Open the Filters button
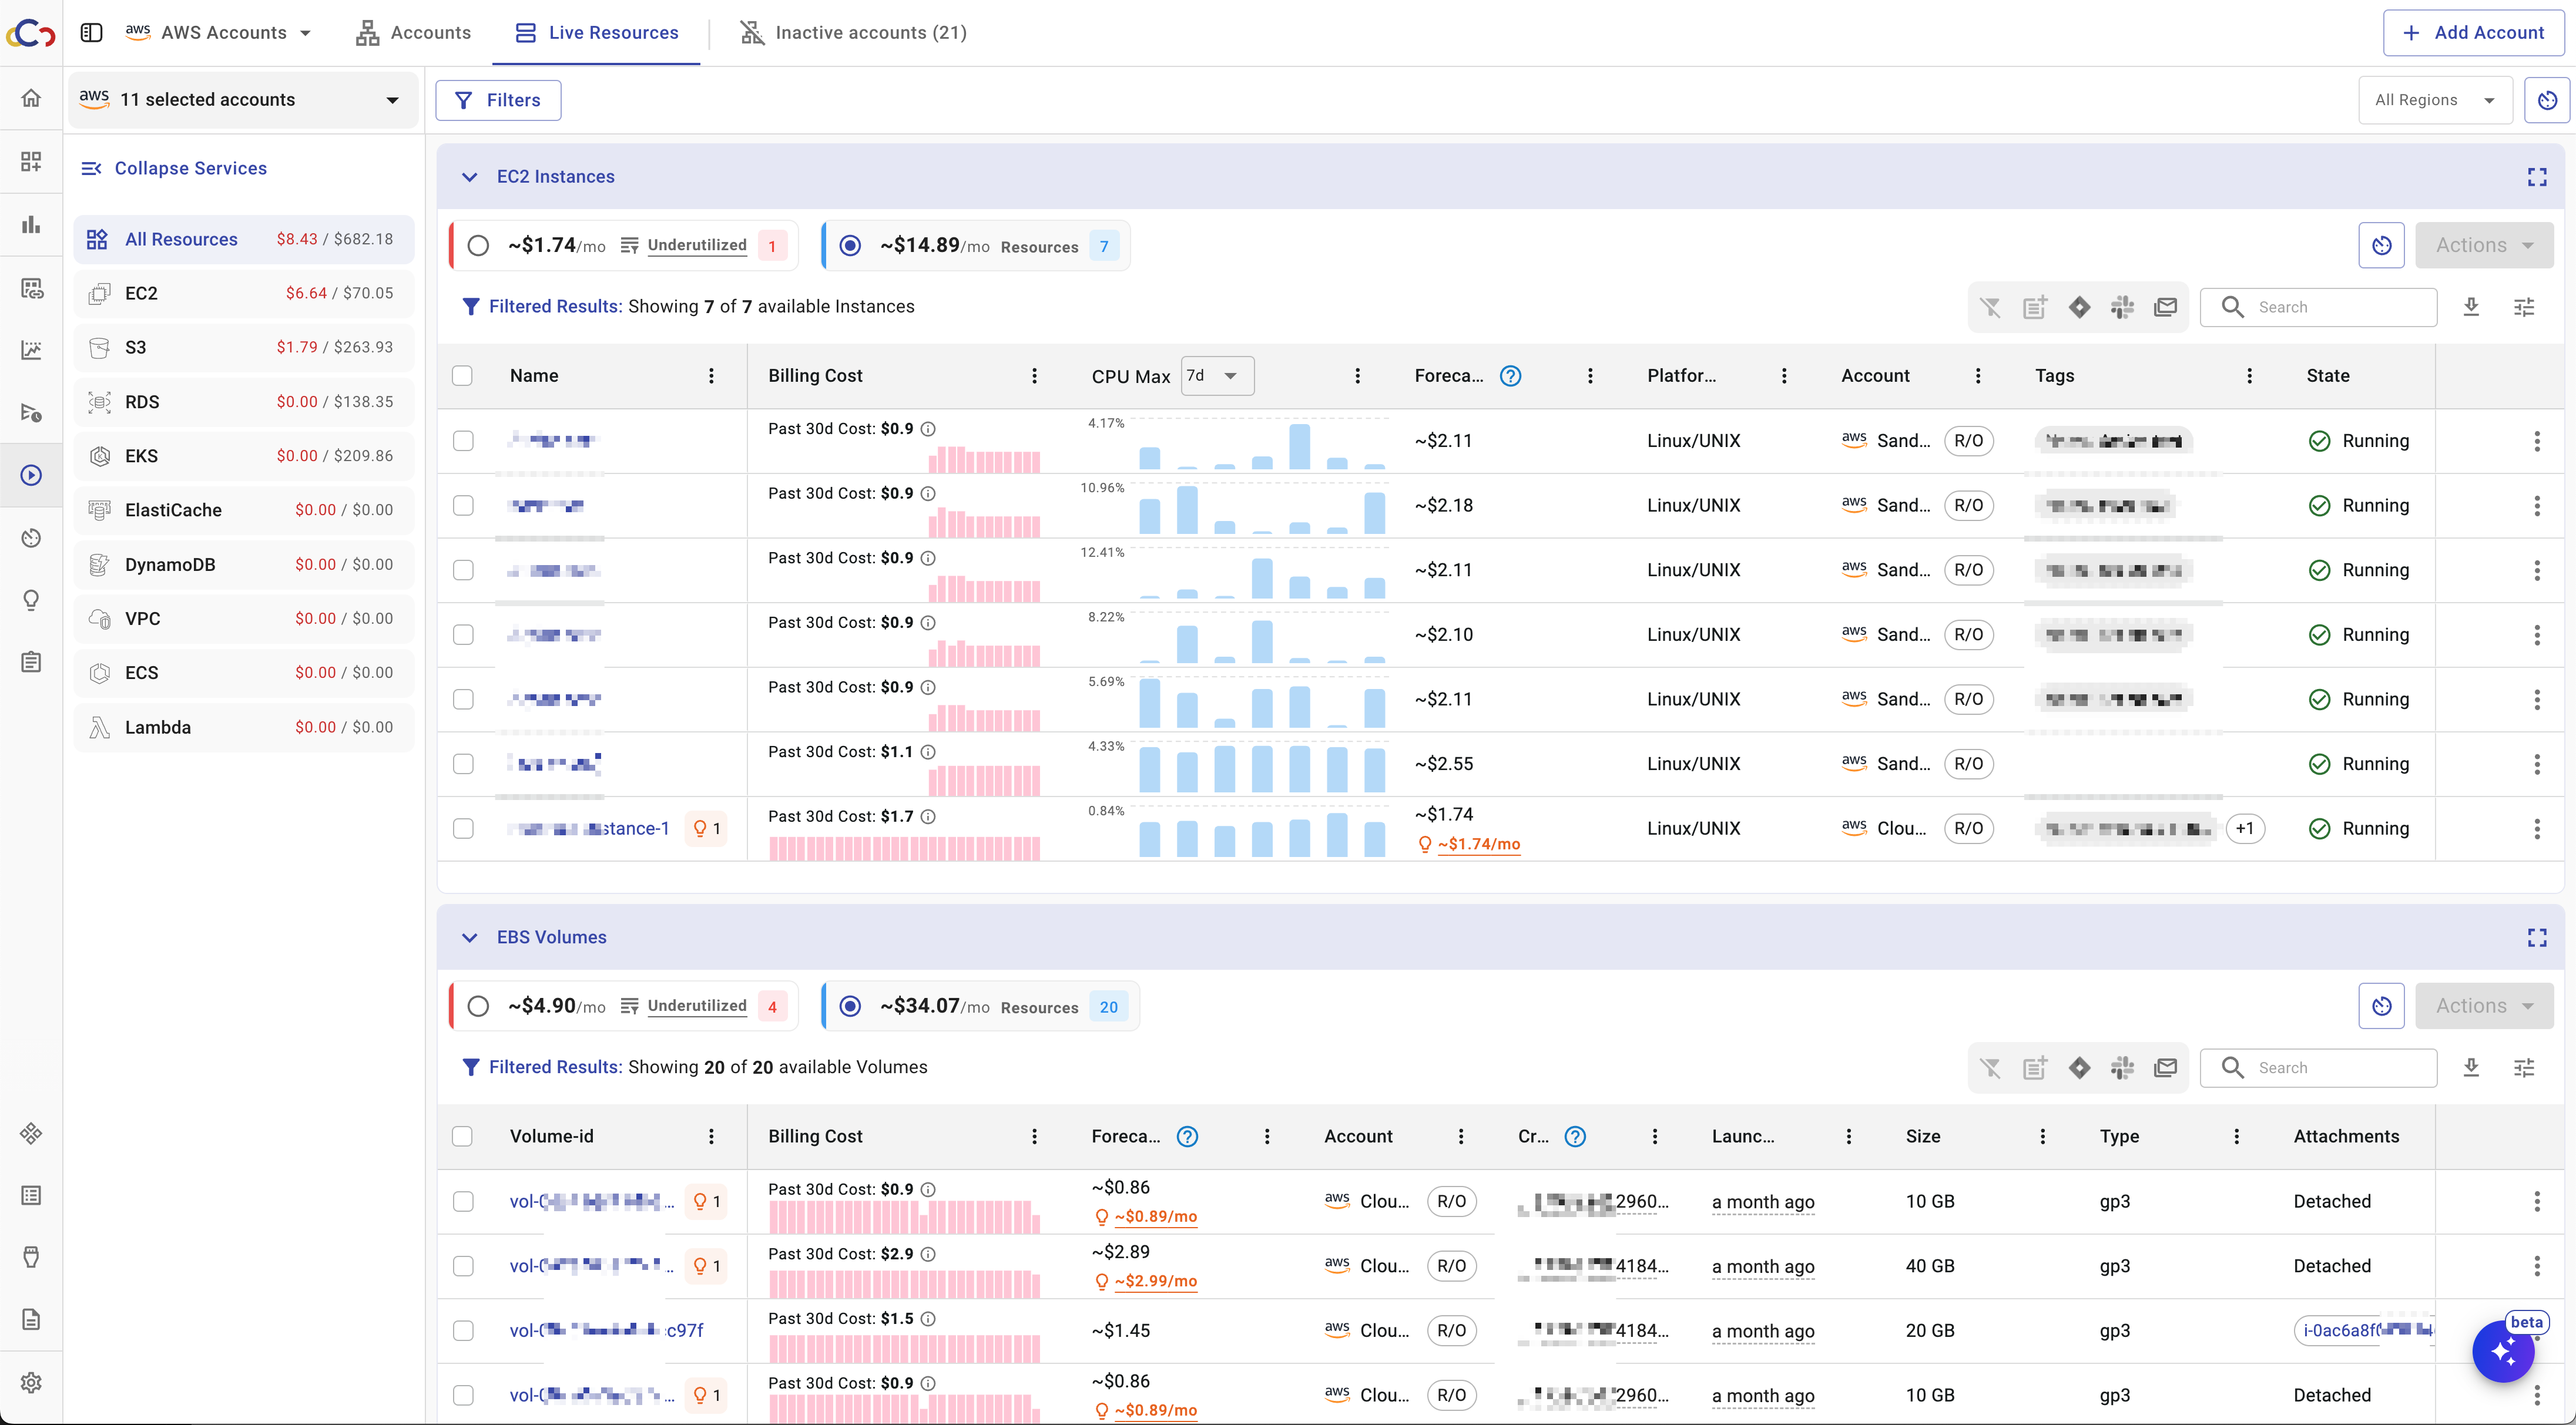The width and height of the screenshot is (2576, 1425). click(x=498, y=100)
